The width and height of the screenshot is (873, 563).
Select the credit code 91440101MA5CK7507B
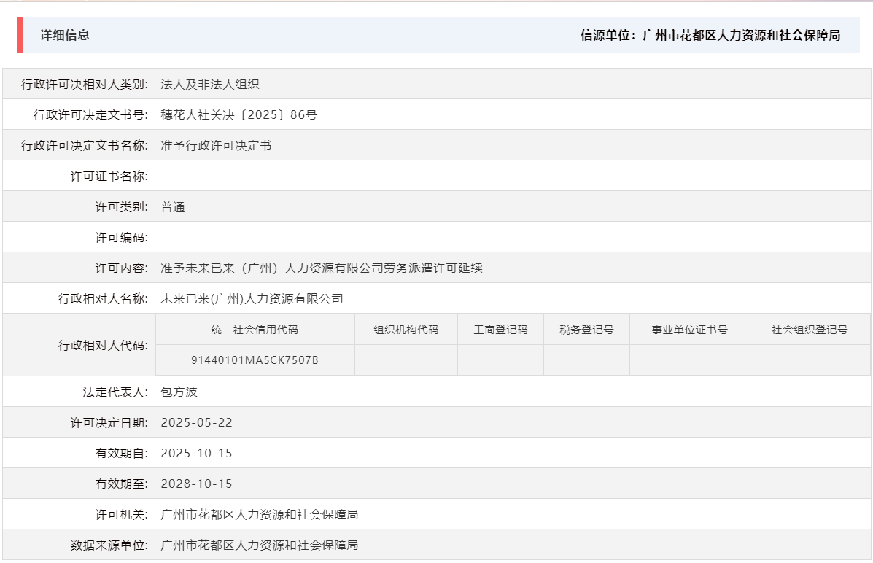[255, 360]
